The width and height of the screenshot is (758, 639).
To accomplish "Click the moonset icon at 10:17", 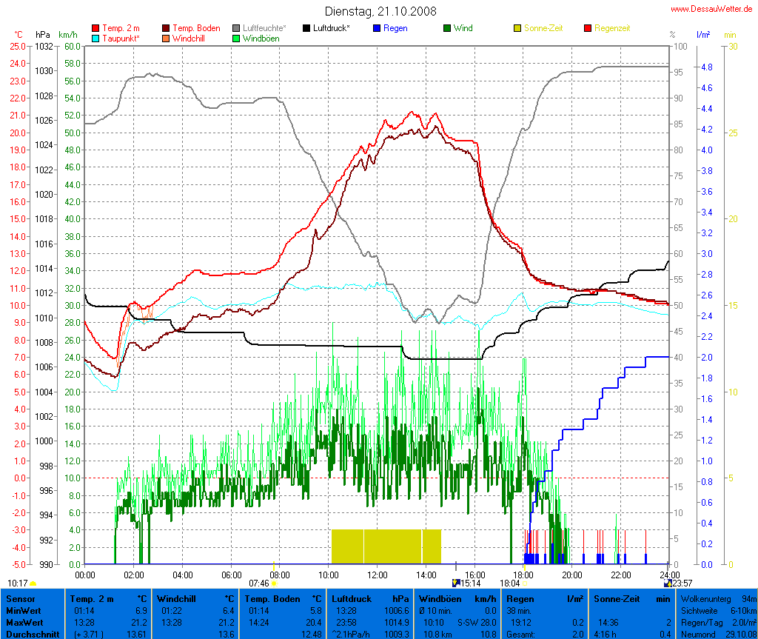I will click(x=33, y=583).
